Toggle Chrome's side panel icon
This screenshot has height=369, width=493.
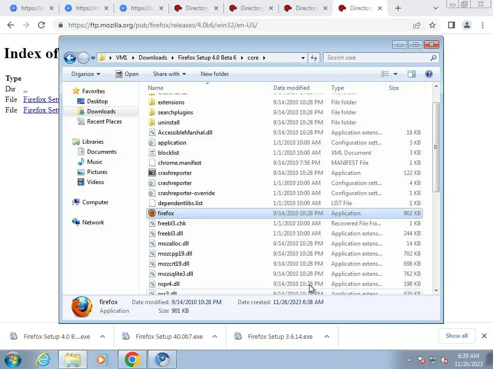tap(452, 25)
